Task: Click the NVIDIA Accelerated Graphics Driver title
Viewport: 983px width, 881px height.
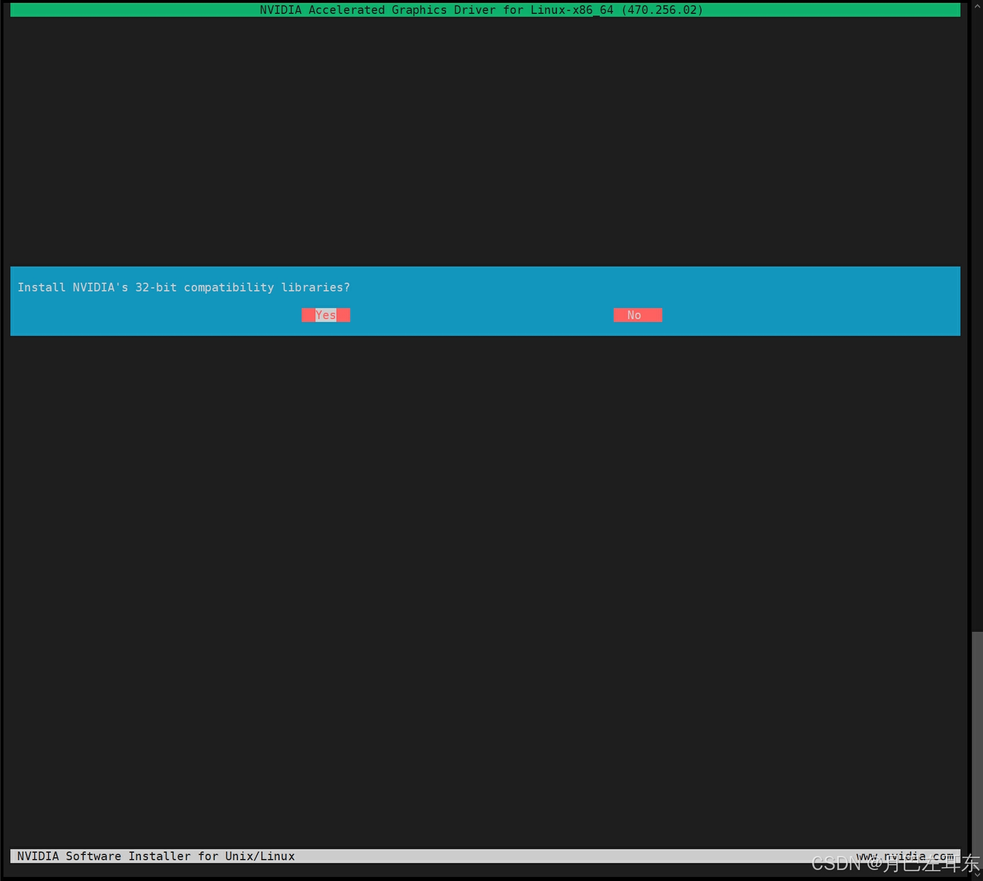Action: click(x=481, y=10)
